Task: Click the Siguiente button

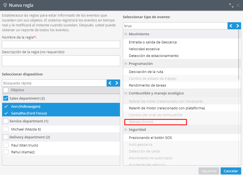Action: (209, 171)
